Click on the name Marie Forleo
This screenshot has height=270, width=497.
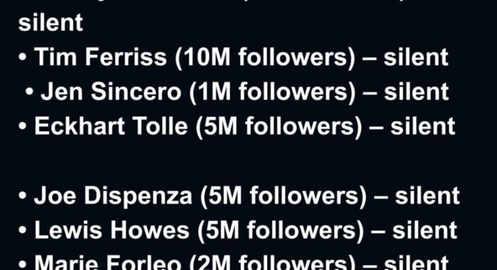(x=110, y=263)
